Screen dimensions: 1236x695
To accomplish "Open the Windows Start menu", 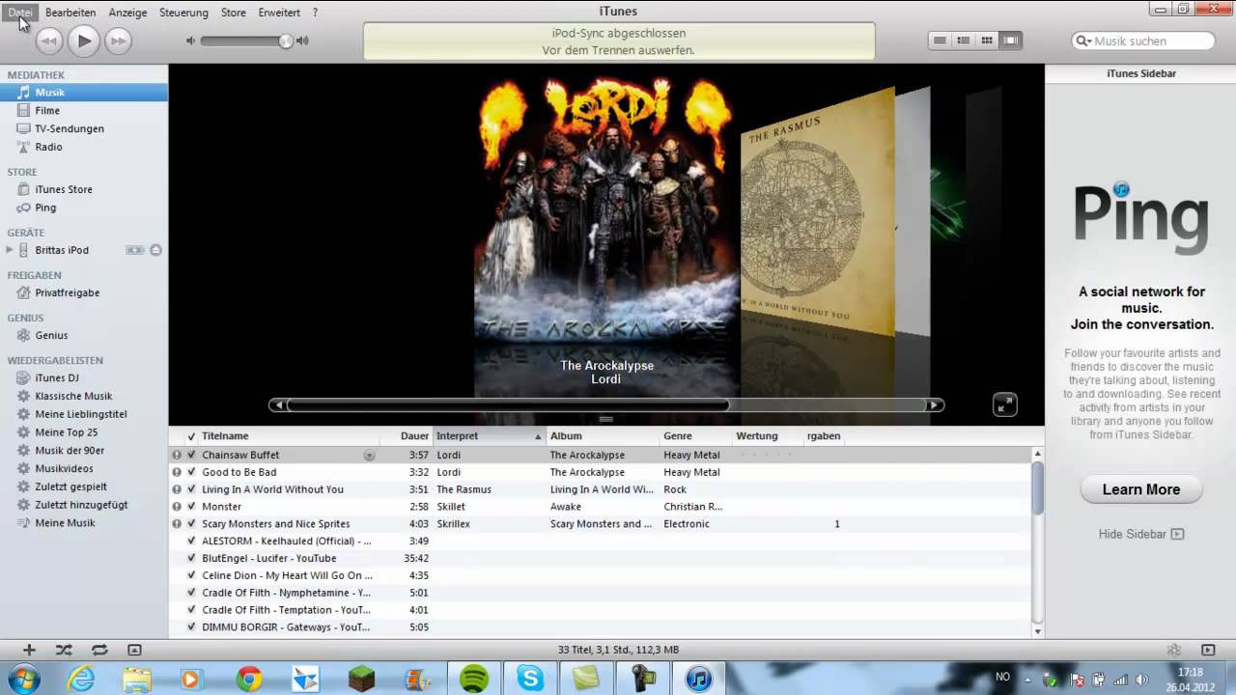I will pyautogui.click(x=22, y=679).
